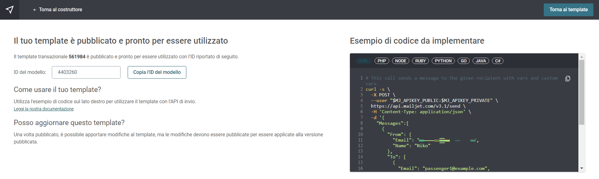Click the heading 'Posso aggiornare questo template?'
599x179 pixels.
point(69,123)
